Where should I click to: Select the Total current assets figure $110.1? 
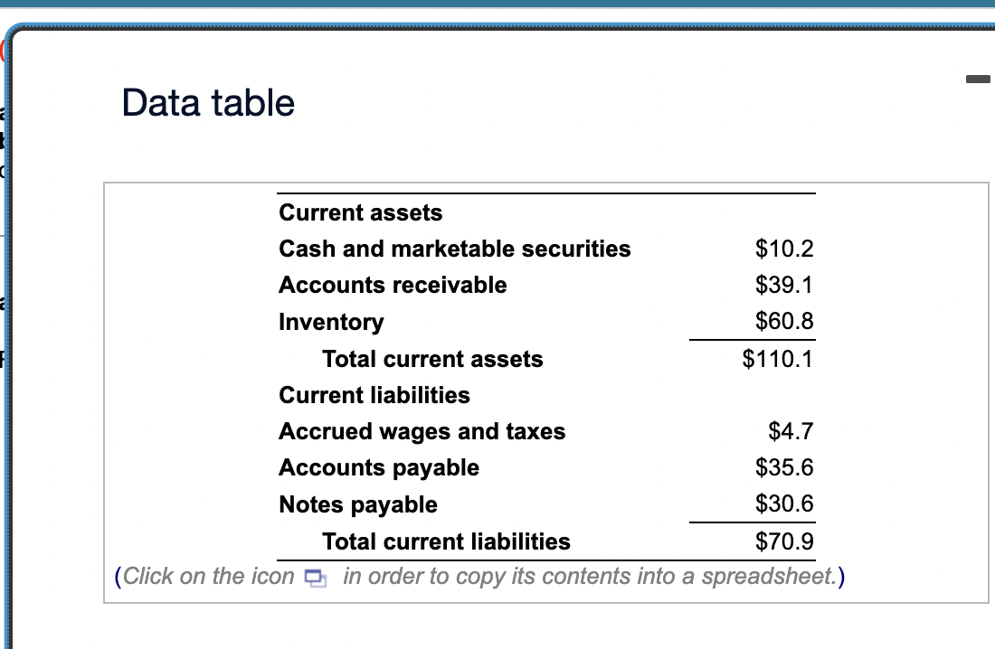(x=778, y=359)
